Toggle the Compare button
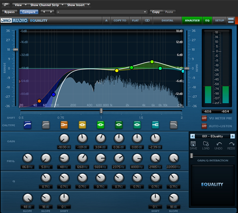The image size is (238, 213). click(29, 12)
